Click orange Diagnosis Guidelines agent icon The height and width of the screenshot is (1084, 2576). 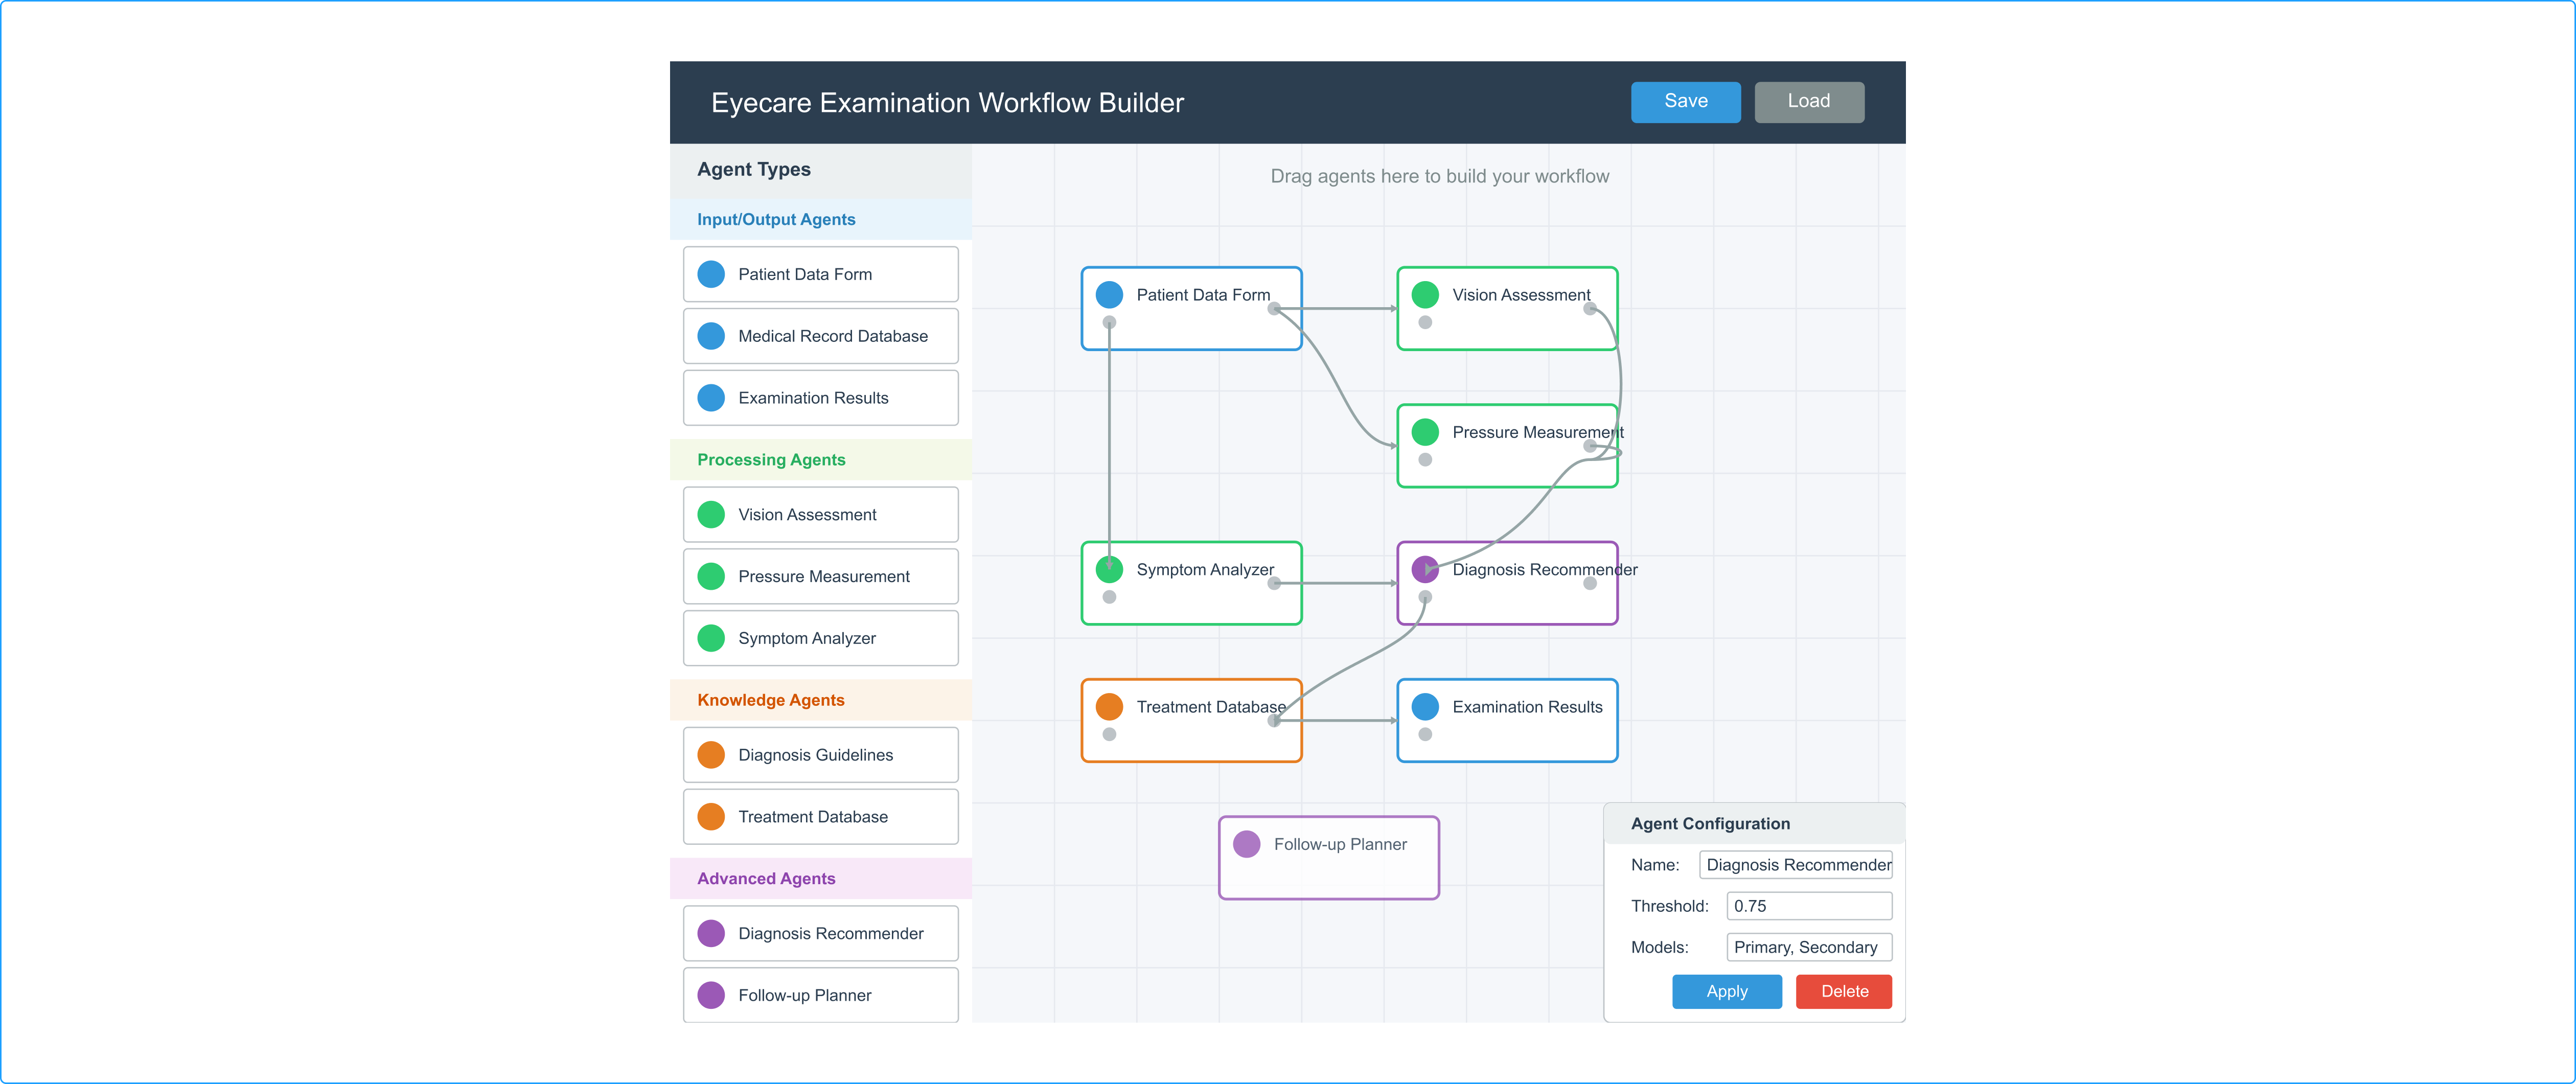pyautogui.click(x=710, y=755)
